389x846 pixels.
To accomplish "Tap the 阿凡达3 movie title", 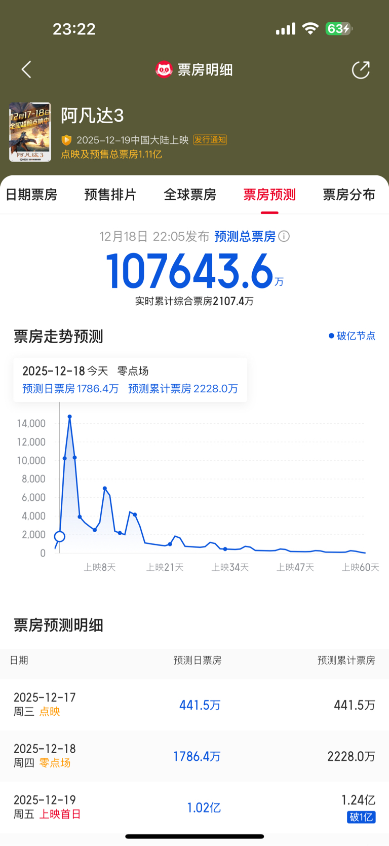I will (x=93, y=116).
